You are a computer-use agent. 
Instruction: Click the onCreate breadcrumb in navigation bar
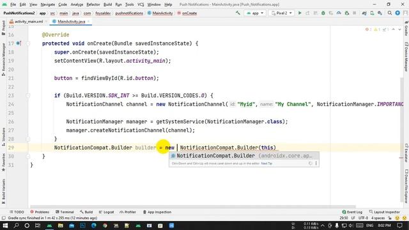click(187, 13)
